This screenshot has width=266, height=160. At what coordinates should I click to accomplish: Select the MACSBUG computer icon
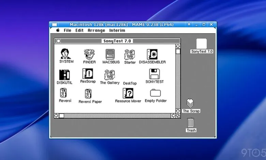pyautogui.click(x=110, y=54)
